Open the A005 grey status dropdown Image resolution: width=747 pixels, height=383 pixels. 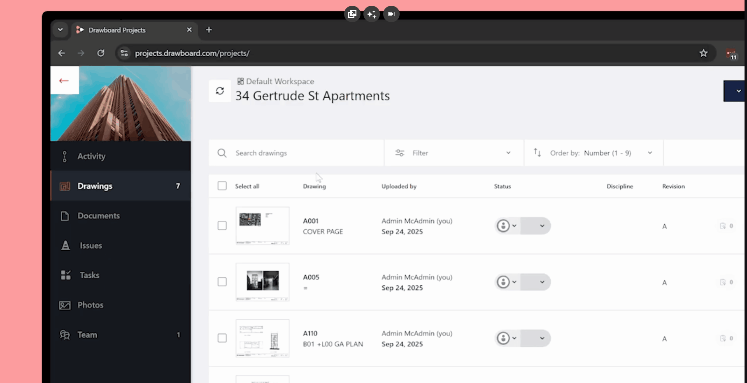[x=535, y=282]
